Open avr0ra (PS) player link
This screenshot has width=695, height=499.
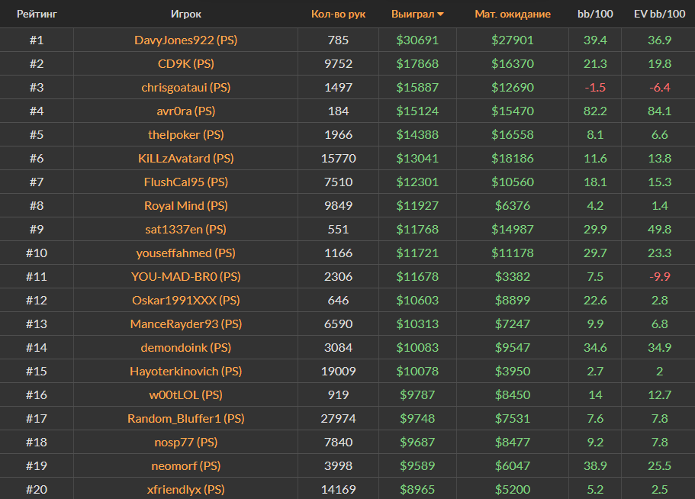coord(185,111)
